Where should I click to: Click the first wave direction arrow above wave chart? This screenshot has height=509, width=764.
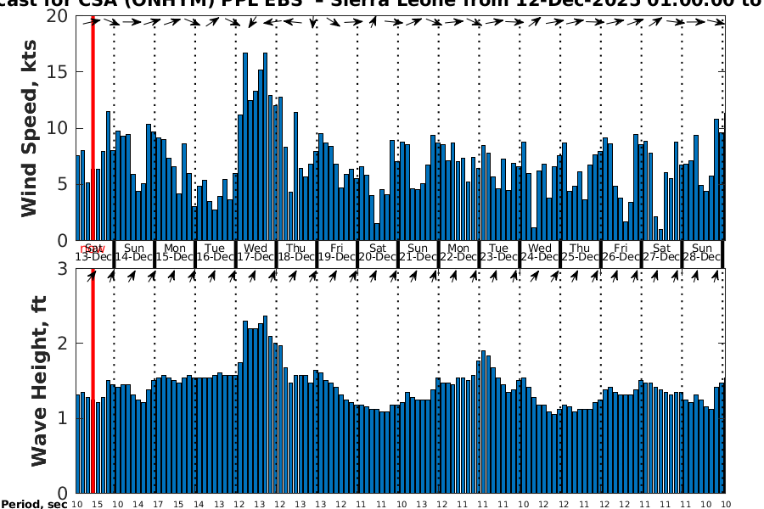91,276
